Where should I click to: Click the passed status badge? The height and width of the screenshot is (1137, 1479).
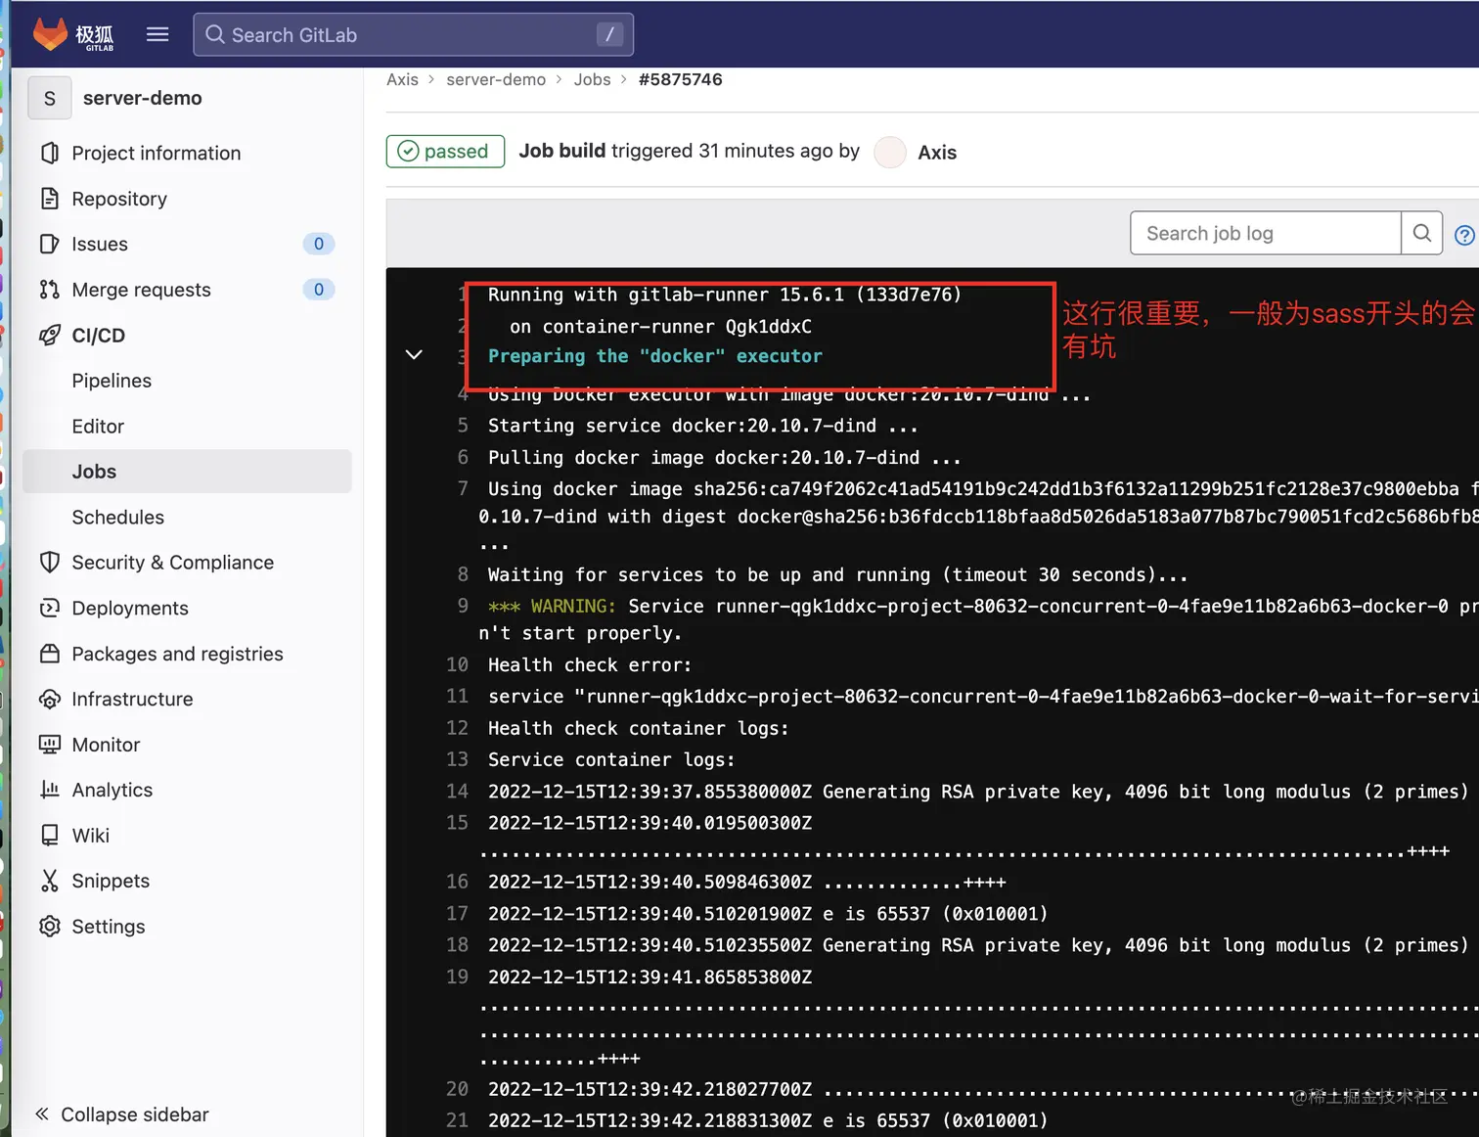[x=445, y=152]
